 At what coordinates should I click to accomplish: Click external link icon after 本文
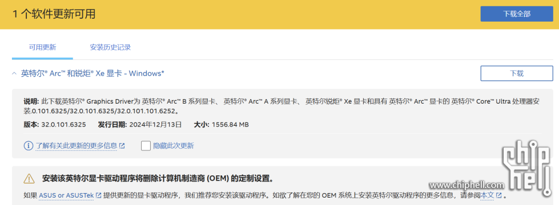click(x=498, y=195)
